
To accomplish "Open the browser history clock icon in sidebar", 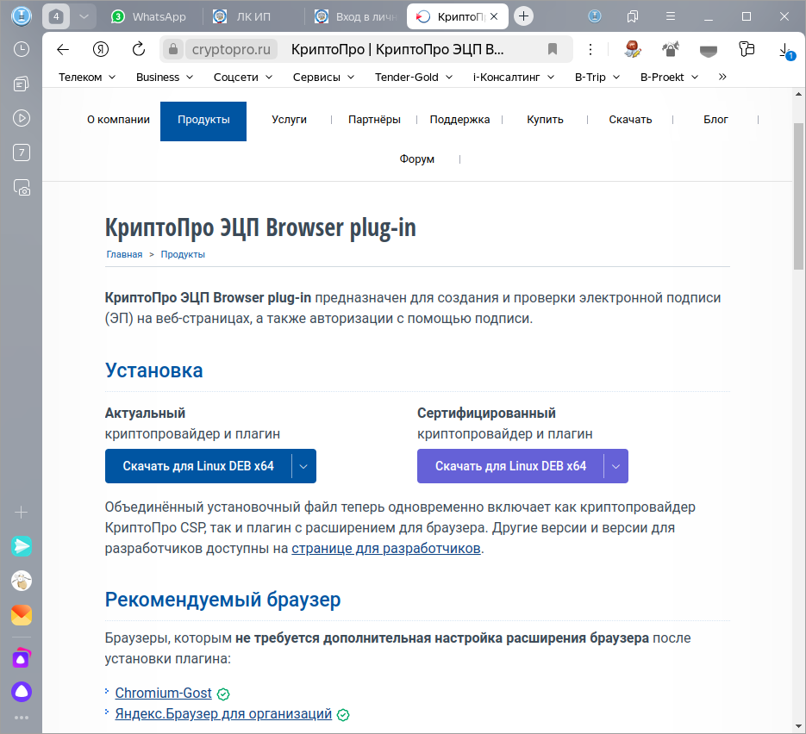I will (x=21, y=49).
